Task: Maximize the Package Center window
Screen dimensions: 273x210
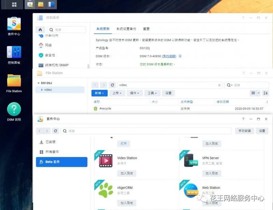Action: pos(258,119)
